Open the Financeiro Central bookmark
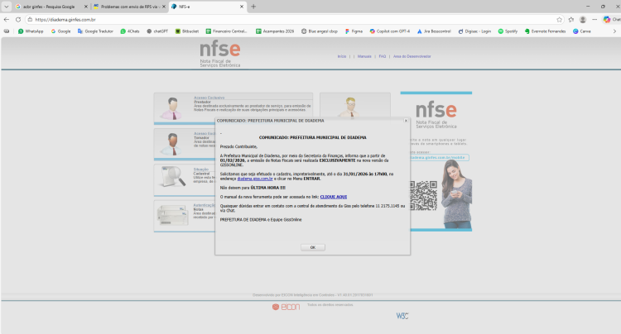This screenshot has height=334, width=621. (227, 31)
